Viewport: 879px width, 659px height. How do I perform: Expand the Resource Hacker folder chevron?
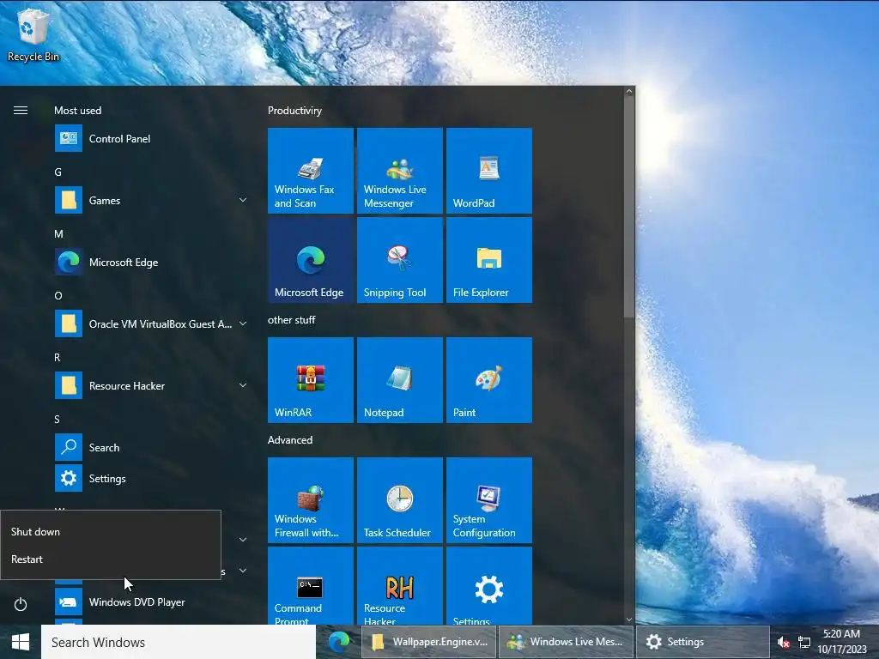(x=243, y=385)
